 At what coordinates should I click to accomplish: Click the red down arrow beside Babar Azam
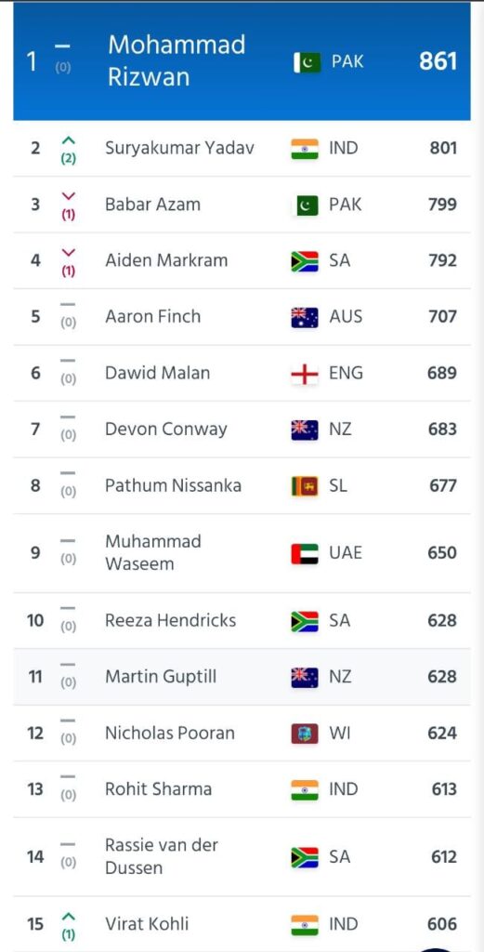[x=69, y=196]
